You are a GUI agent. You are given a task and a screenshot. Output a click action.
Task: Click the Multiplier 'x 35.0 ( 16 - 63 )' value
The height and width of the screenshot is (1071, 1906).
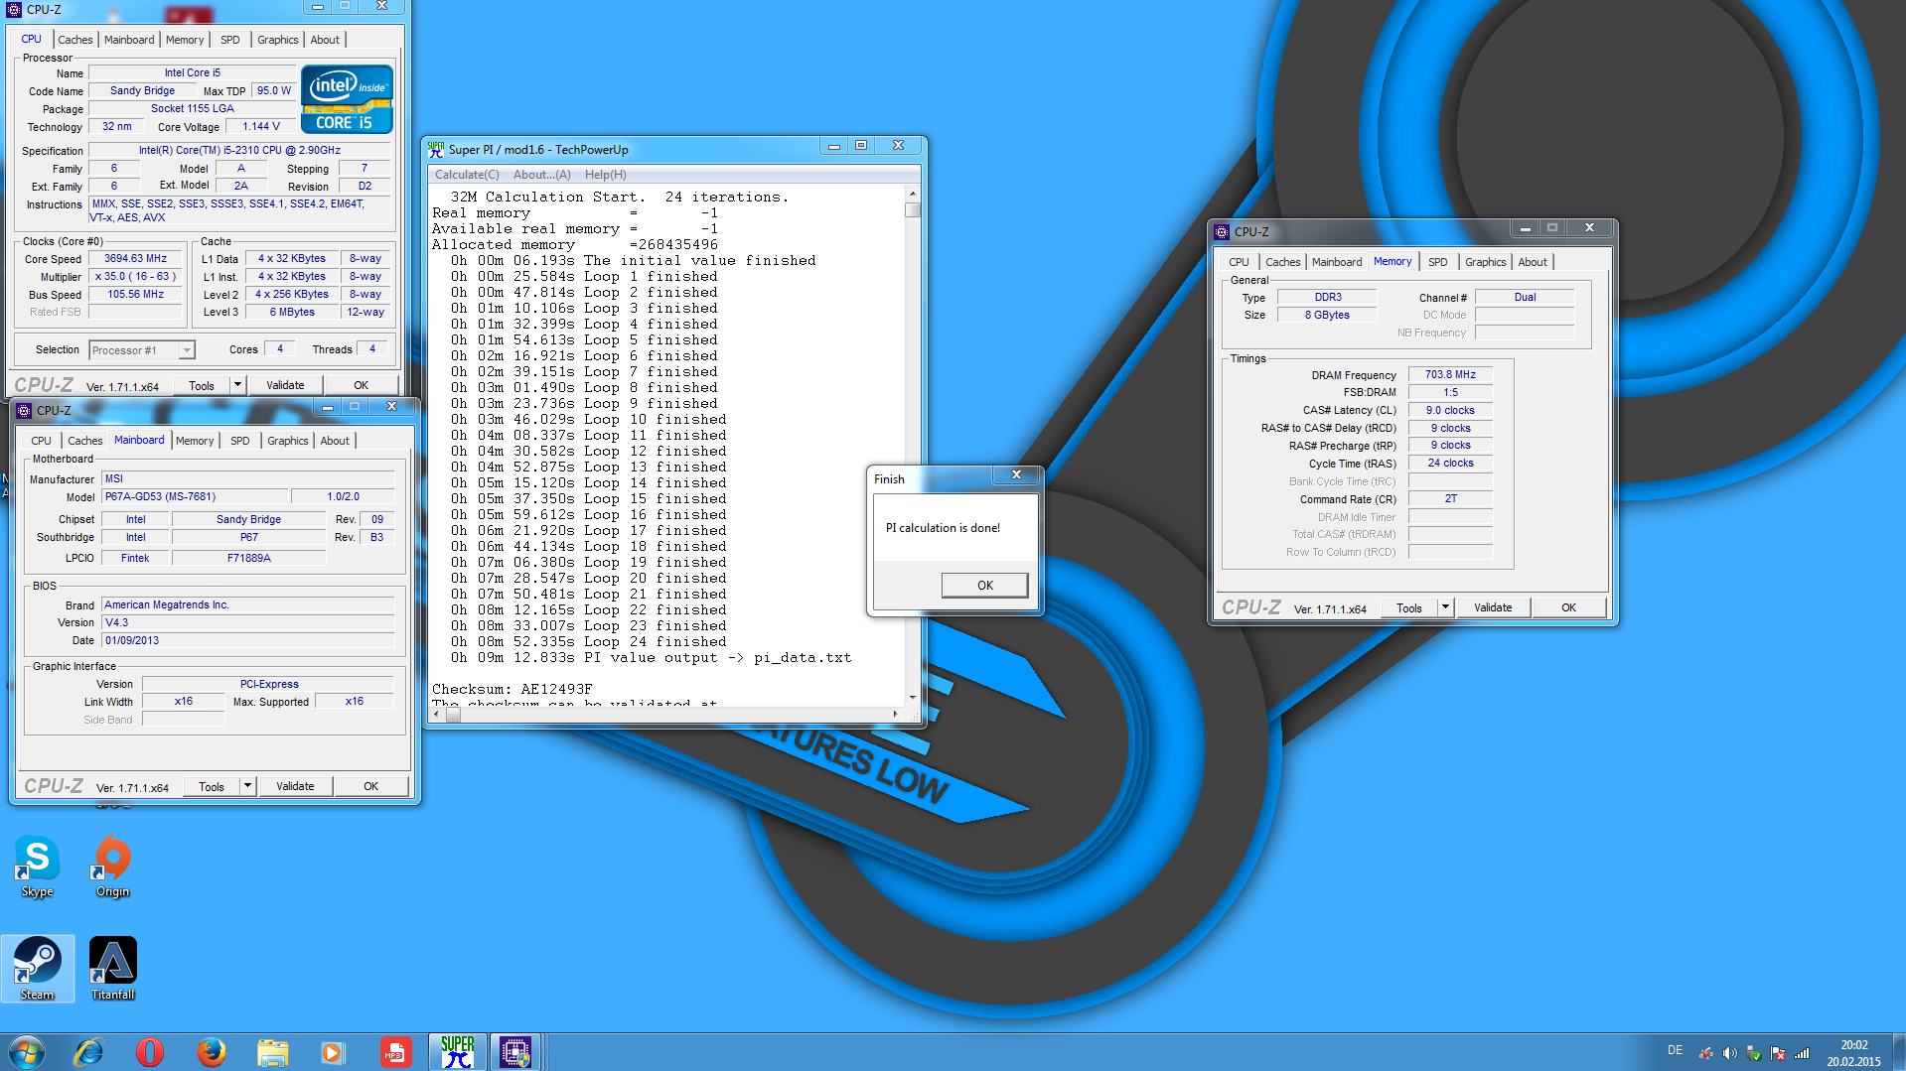point(136,276)
